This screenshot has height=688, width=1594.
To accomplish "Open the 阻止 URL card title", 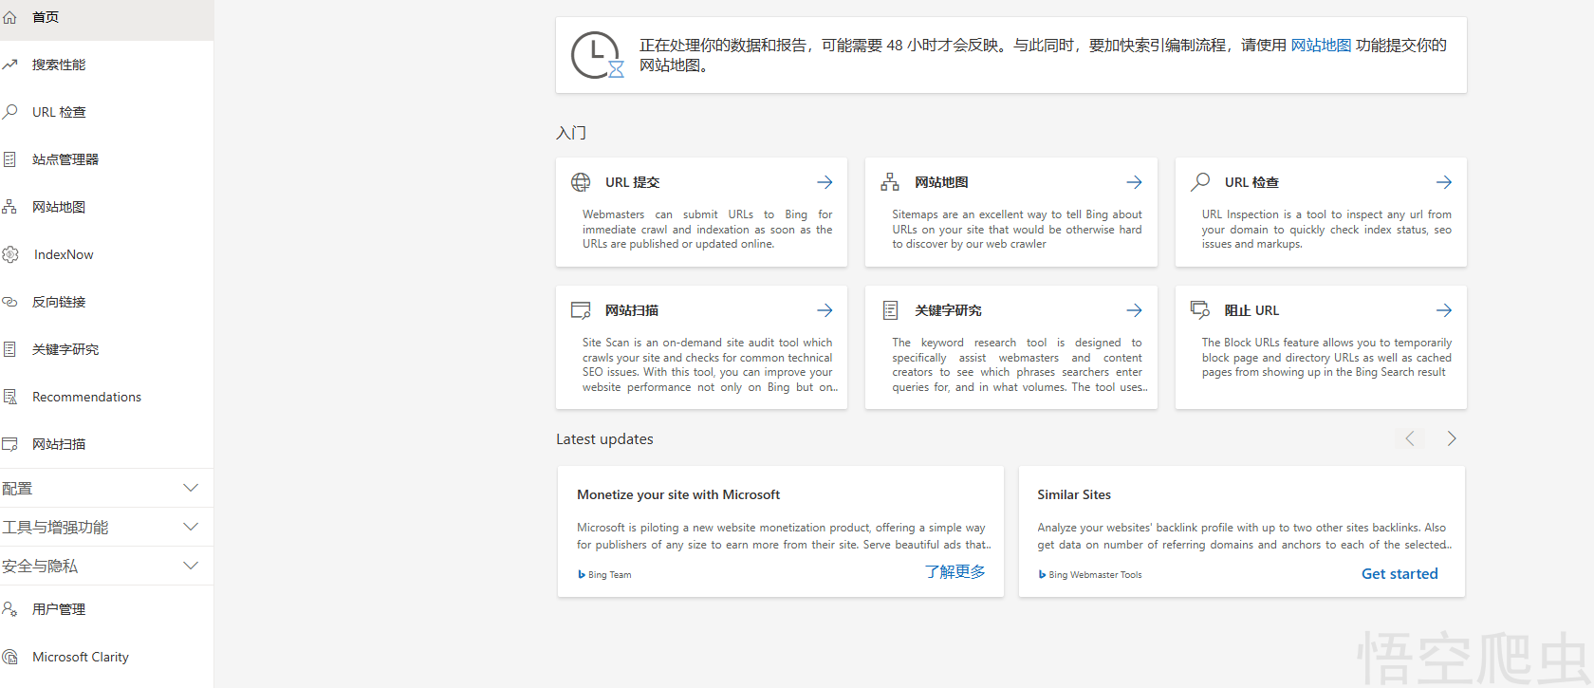I will [1251, 310].
